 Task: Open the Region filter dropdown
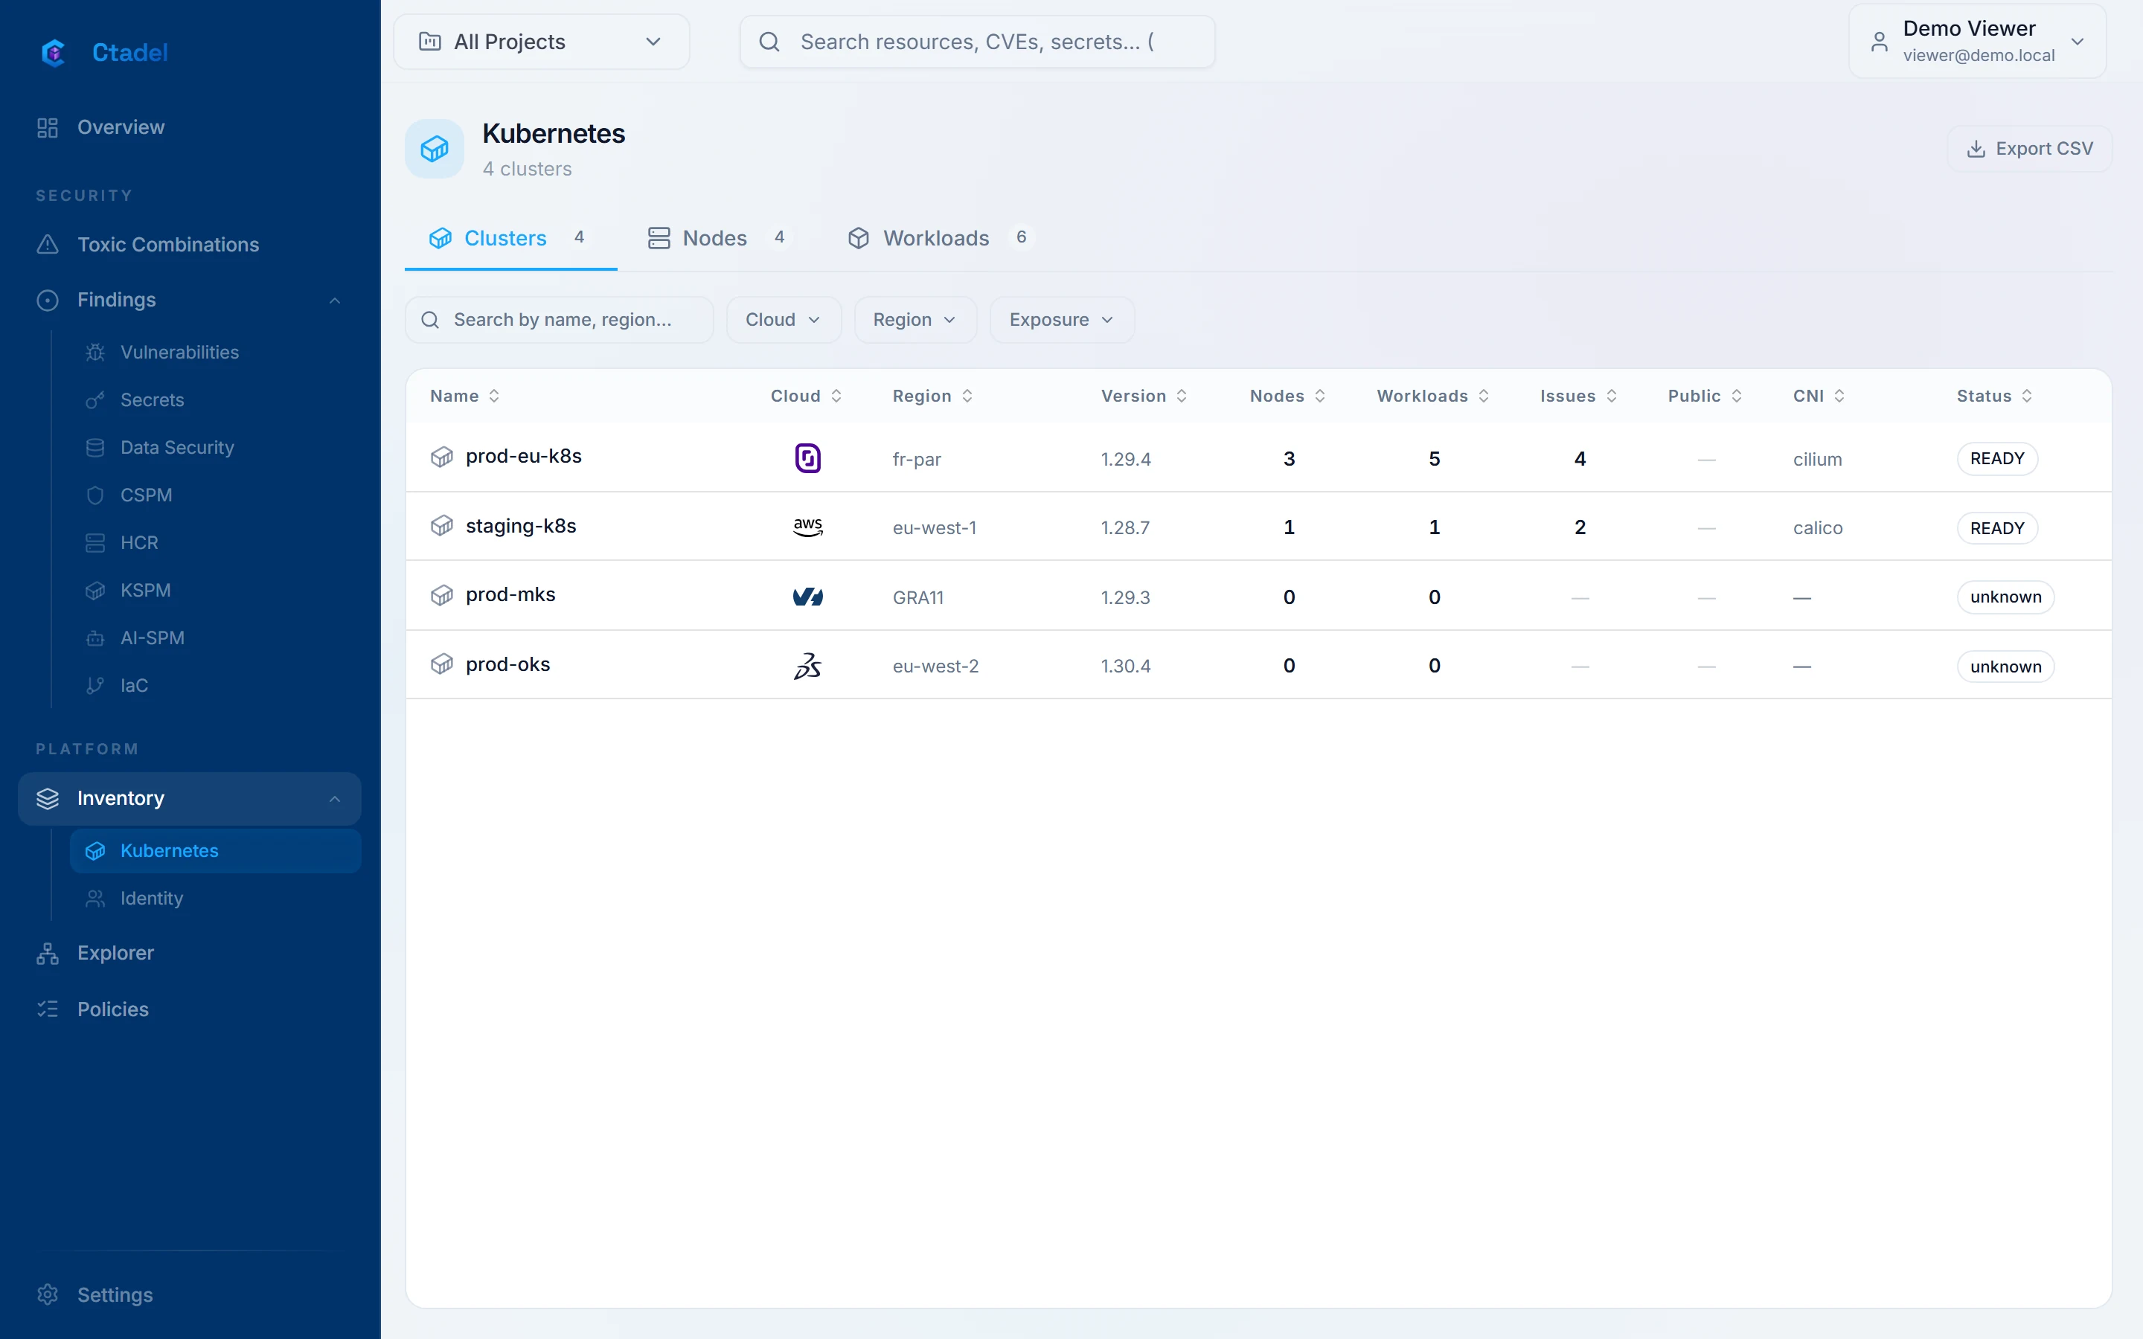coord(914,320)
